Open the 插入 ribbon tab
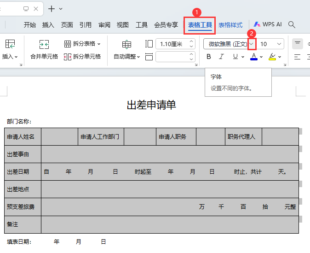Screen dimensions: 310x253 pyautogui.click(x=48, y=25)
